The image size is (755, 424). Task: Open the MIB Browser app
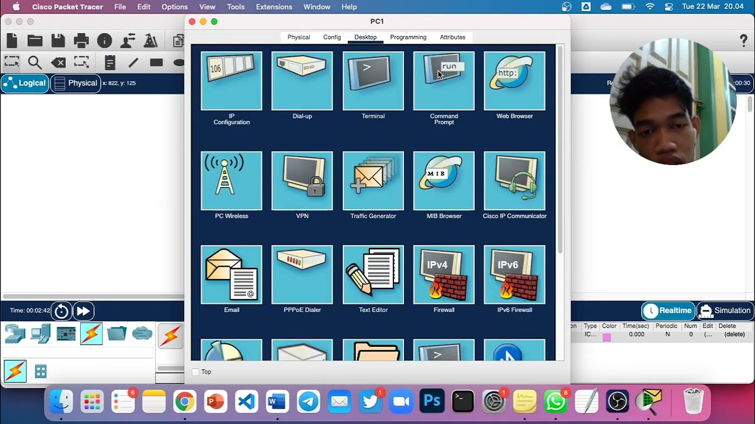tap(444, 181)
